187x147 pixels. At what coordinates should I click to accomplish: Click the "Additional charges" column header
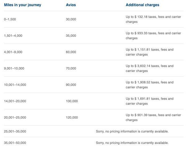tap(142, 5)
